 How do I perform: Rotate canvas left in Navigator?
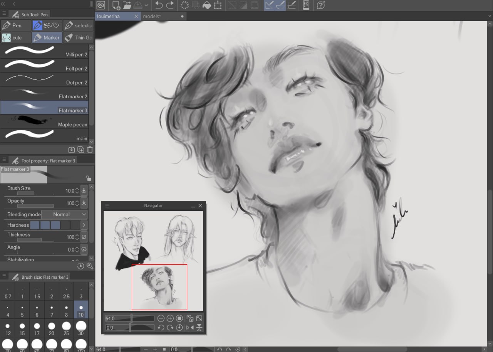[x=161, y=328]
